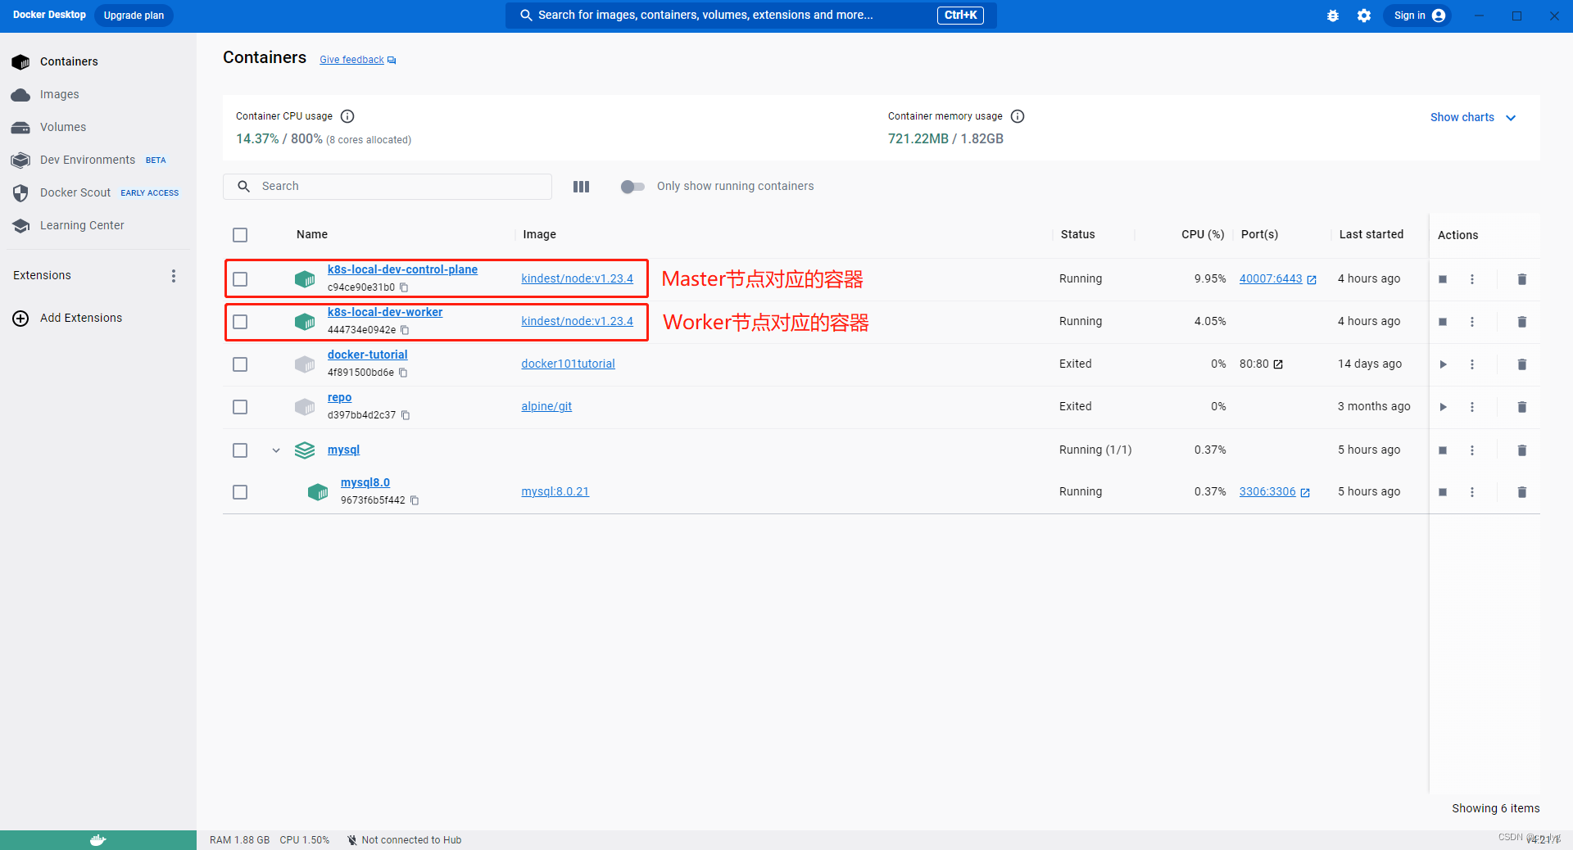Toggle Only show running containers
Viewport: 1573px width, 850px height.
pyautogui.click(x=632, y=187)
